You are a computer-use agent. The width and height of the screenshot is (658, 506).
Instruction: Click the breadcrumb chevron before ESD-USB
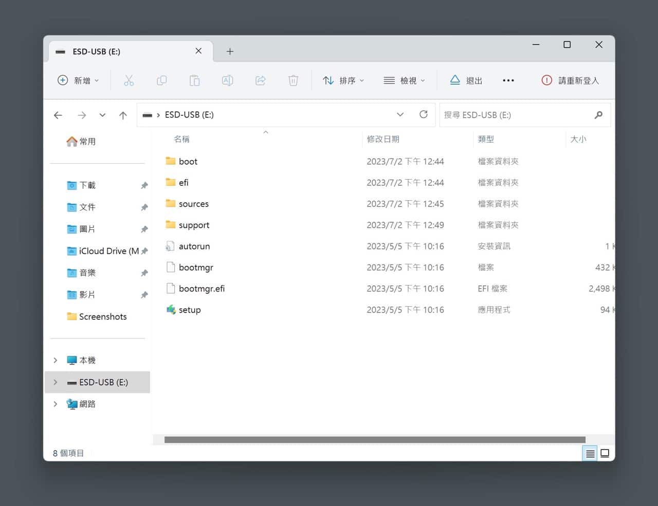158,115
